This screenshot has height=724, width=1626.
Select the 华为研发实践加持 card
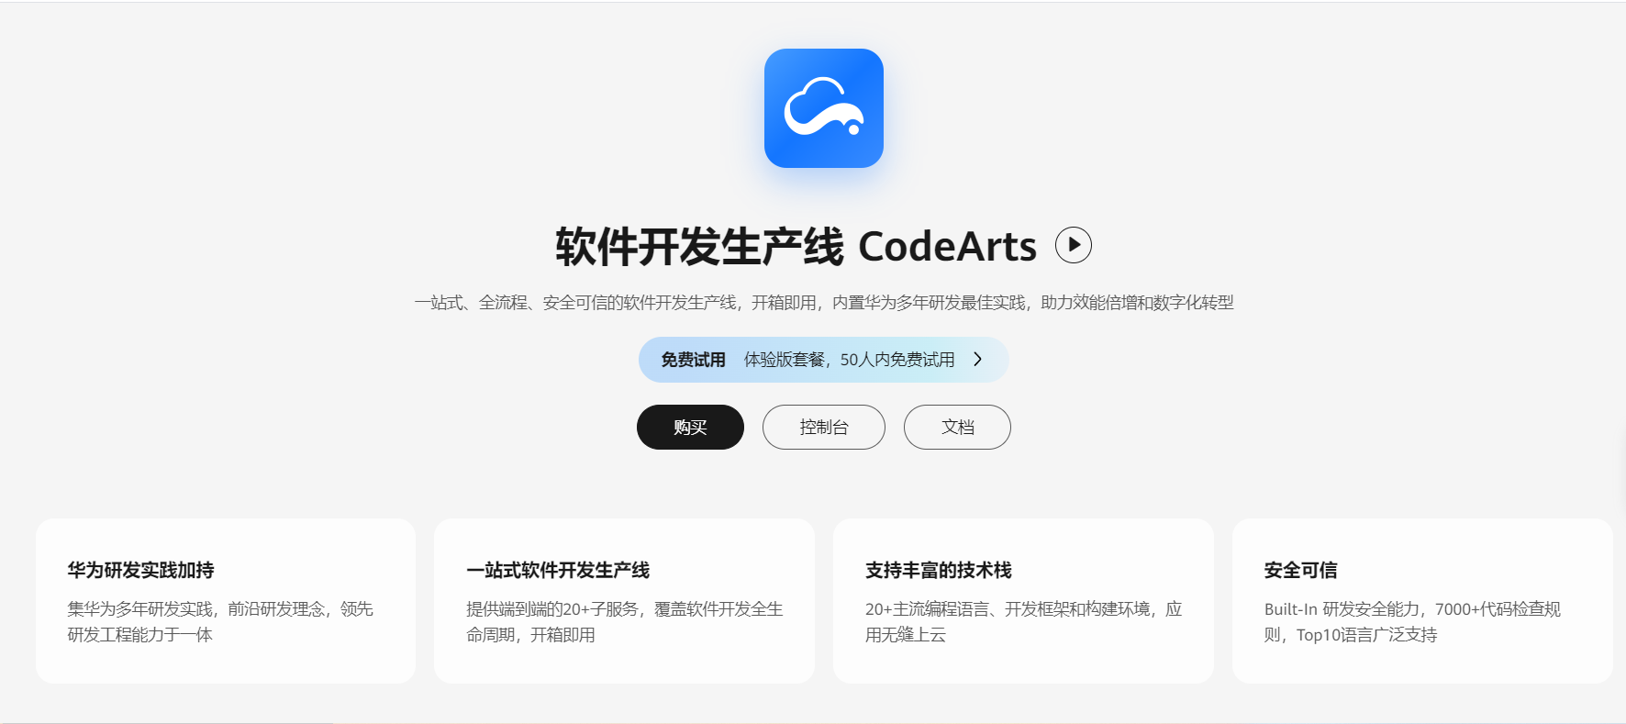click(x=226, y=601)
